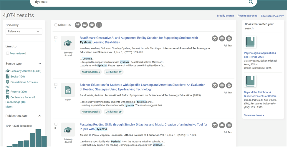Image resolution: width=288 pixels, height=147 pixels.
Task: Open the Psychological Applications and Trends book cover
Action: pyautogui.click(x=250, y=42)
